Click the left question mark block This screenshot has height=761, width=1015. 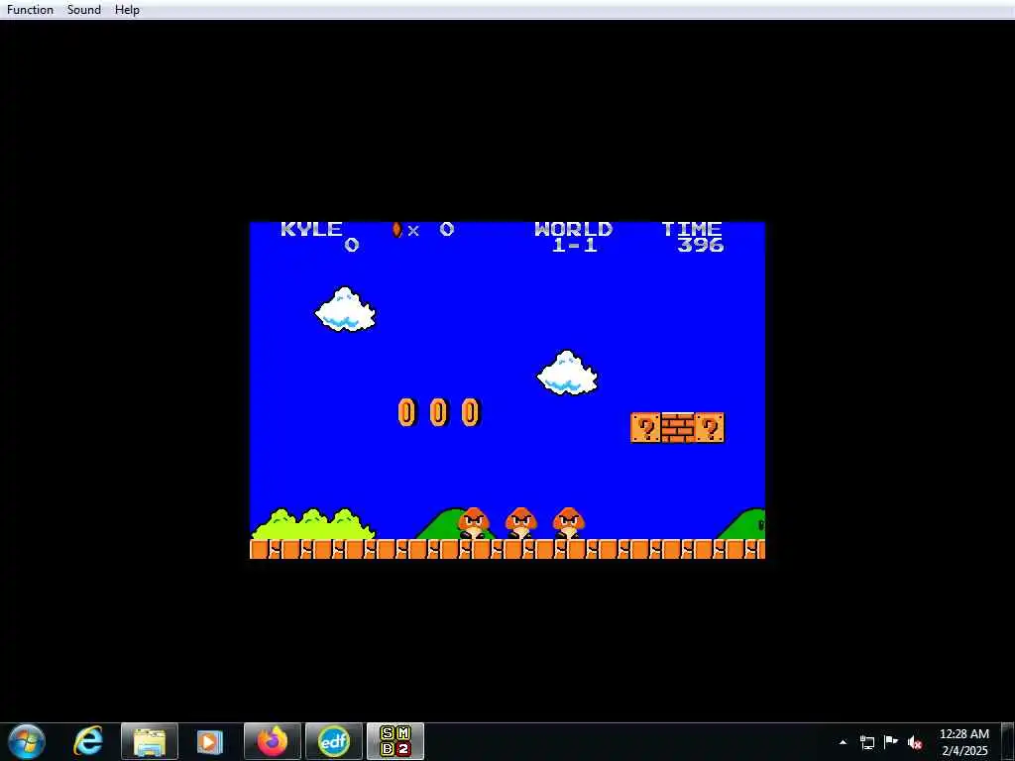click(645, 428)
